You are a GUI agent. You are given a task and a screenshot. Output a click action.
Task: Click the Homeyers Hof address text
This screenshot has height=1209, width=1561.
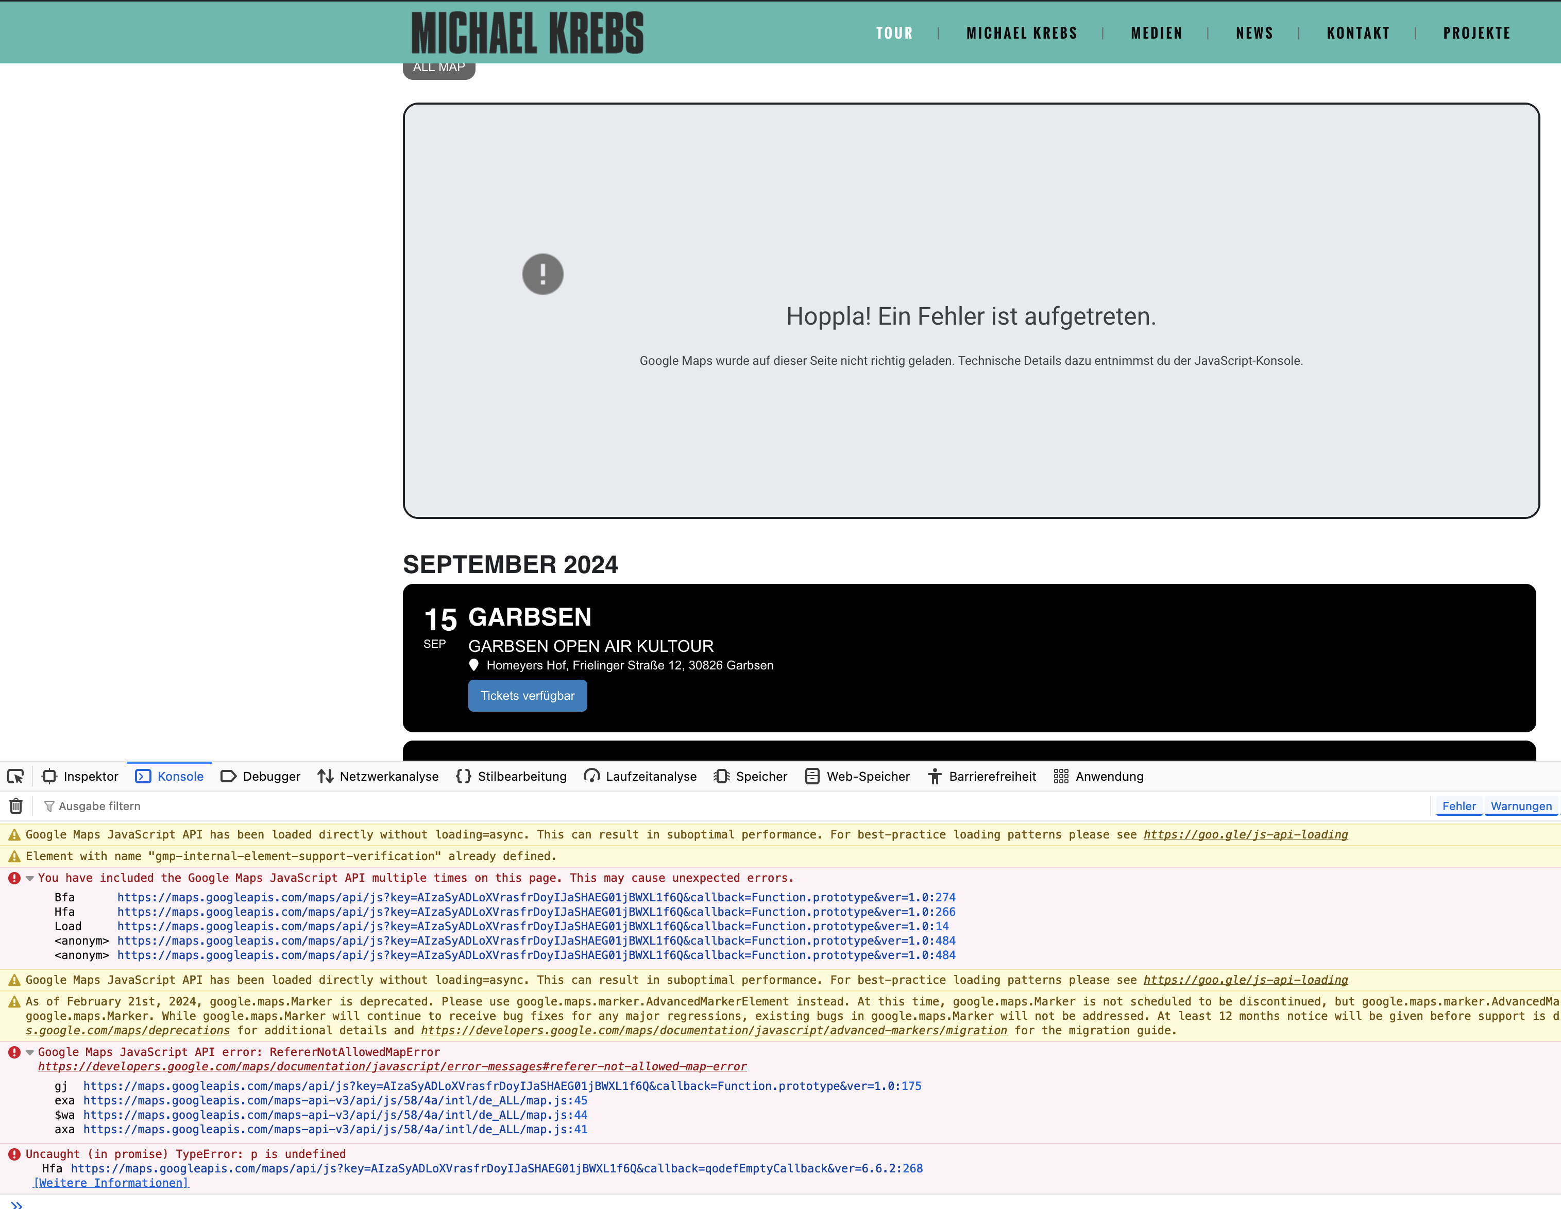tap(630, 666)
